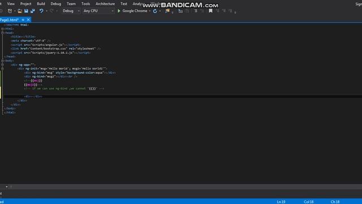Collapse the div ng-app outlining region
The width and height of the screenshot is (362, 204).
pyautogui.click(x=2, y=65)
